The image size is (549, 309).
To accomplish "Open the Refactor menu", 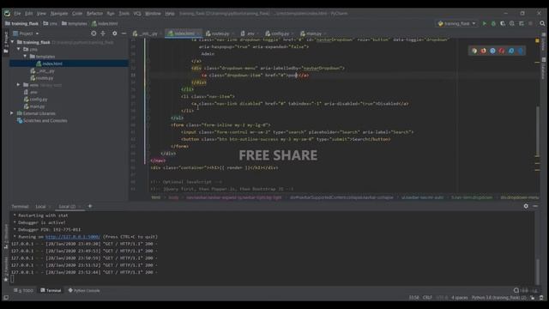I will (x=94, y=14).
